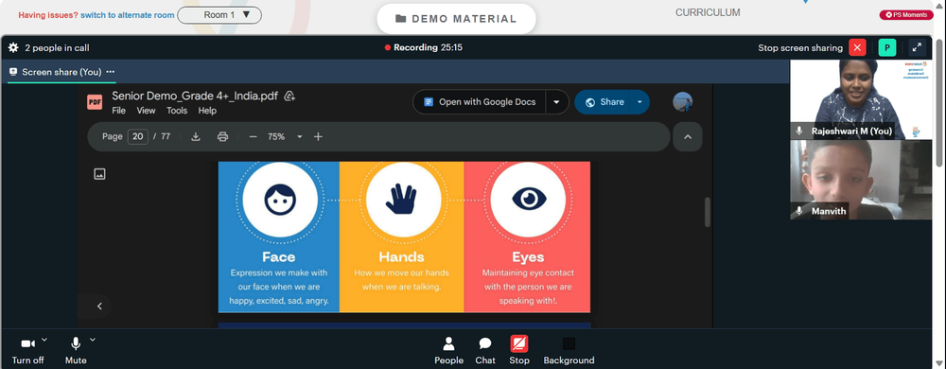The image size is (946, 369).
Task: Click the Stop screen sharing text
Action: tap(800, 47)
